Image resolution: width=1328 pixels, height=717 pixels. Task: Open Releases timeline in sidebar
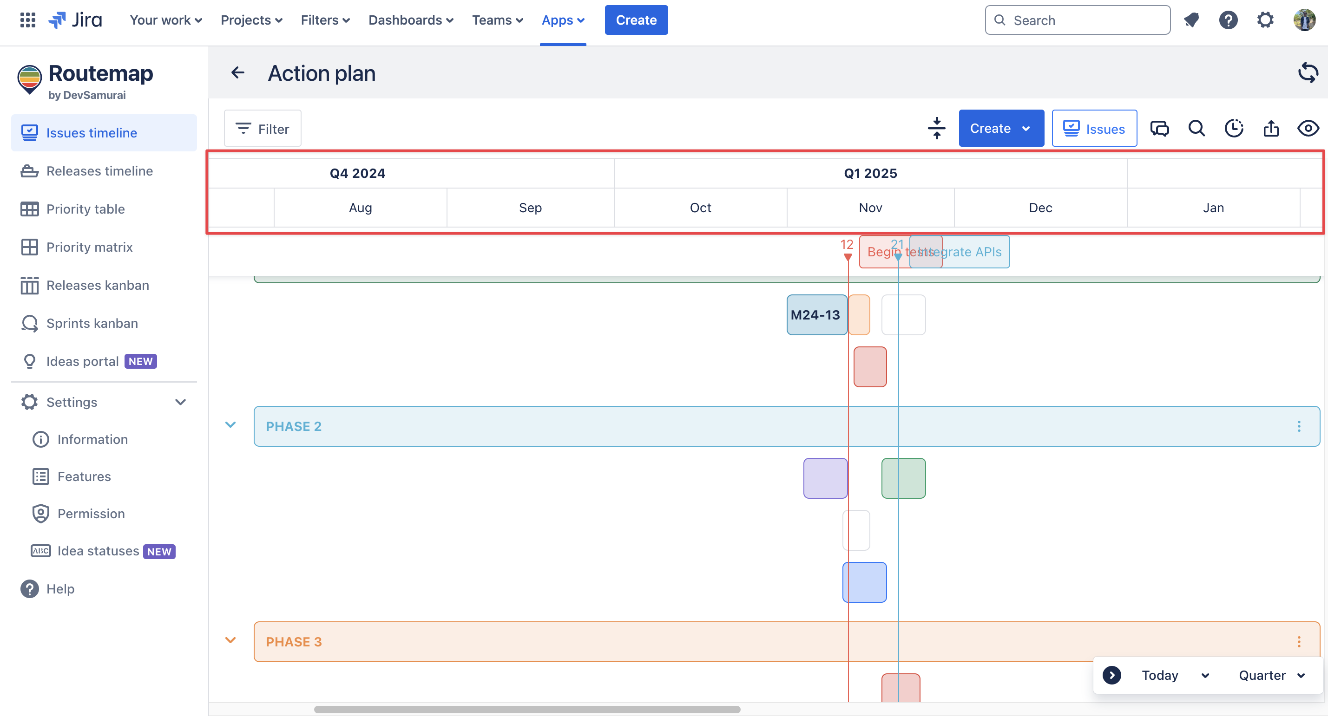click(99, 171)
